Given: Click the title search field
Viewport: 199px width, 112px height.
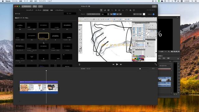Looking at the screenshot, I should point(70,13).
